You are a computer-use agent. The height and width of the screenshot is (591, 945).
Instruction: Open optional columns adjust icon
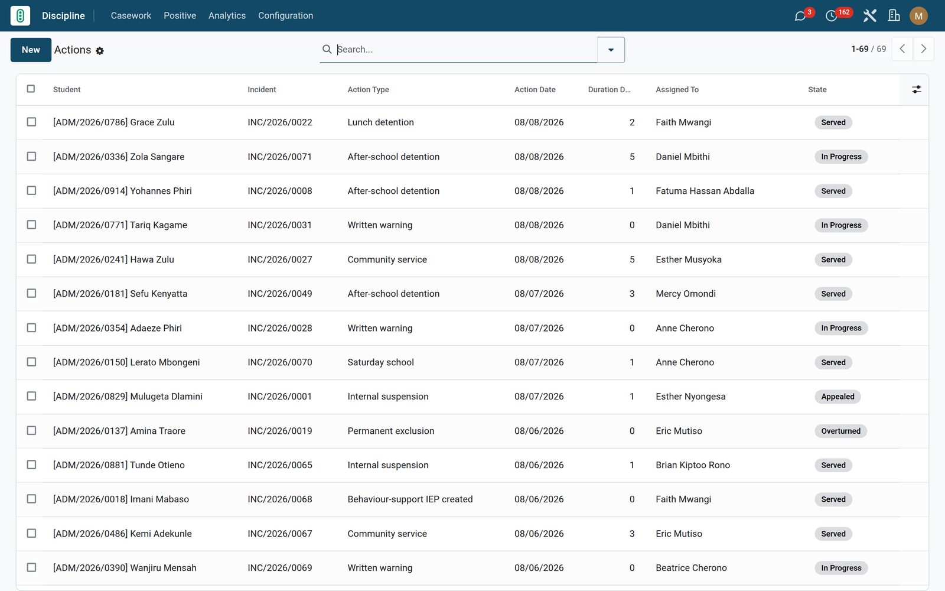pyautogui.click(x=916, y=90)
